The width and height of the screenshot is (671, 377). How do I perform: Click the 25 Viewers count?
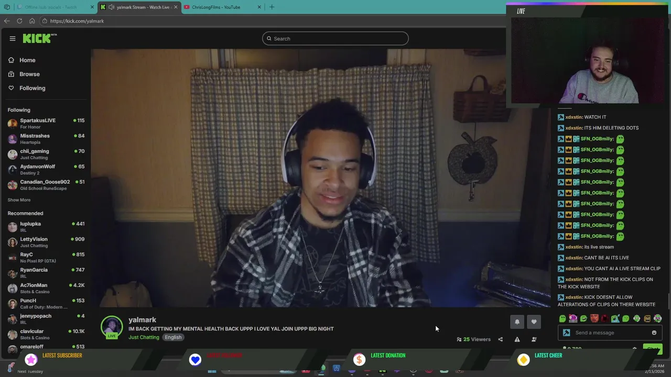point(473,339)
